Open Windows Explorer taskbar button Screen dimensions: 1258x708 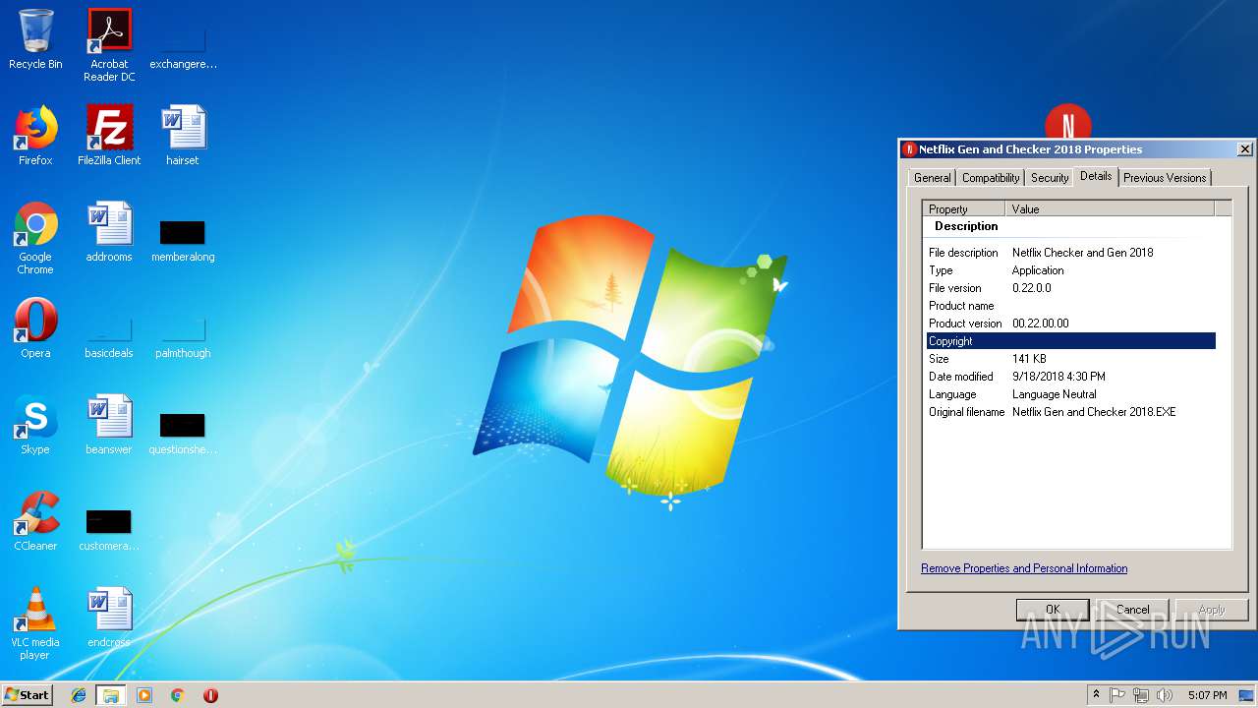tap(111, 695)
